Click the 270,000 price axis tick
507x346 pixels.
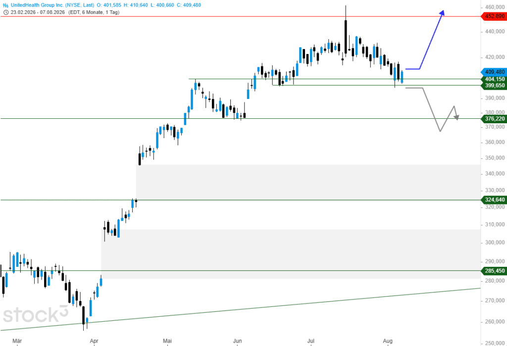(495, 300)
